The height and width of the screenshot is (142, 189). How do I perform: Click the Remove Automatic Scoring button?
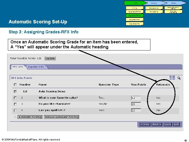click(x=61, y=117)
